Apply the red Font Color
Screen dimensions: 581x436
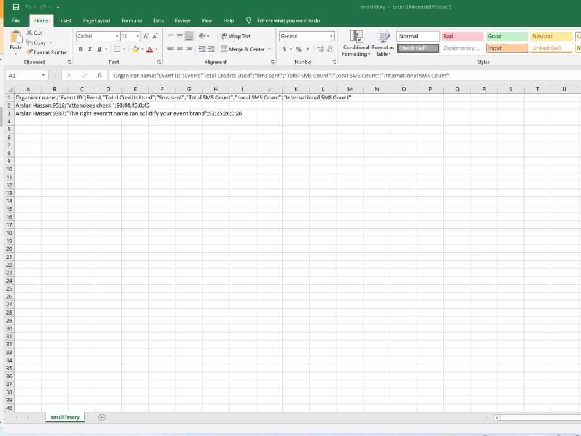coord(150,49)
